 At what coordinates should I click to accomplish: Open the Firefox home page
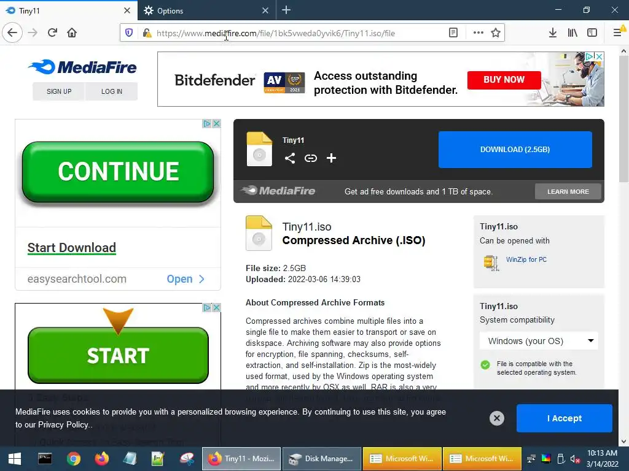(72, 33)
